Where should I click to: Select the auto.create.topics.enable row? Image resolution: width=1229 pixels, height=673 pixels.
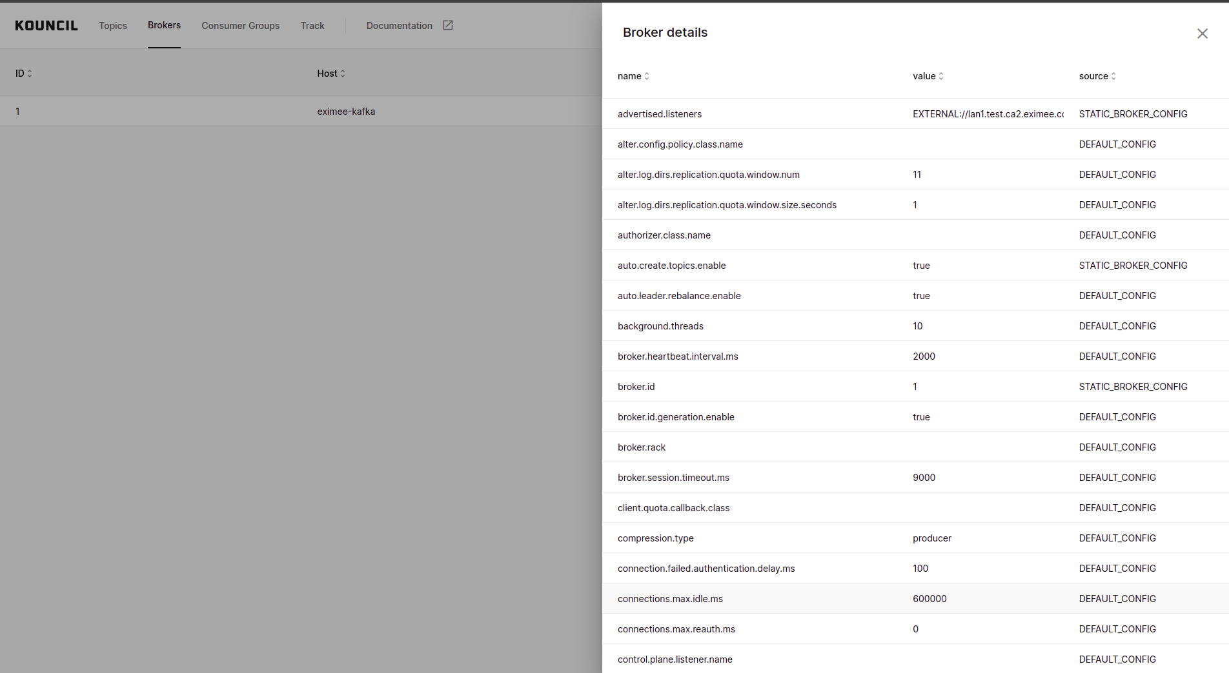coord(671,266)
